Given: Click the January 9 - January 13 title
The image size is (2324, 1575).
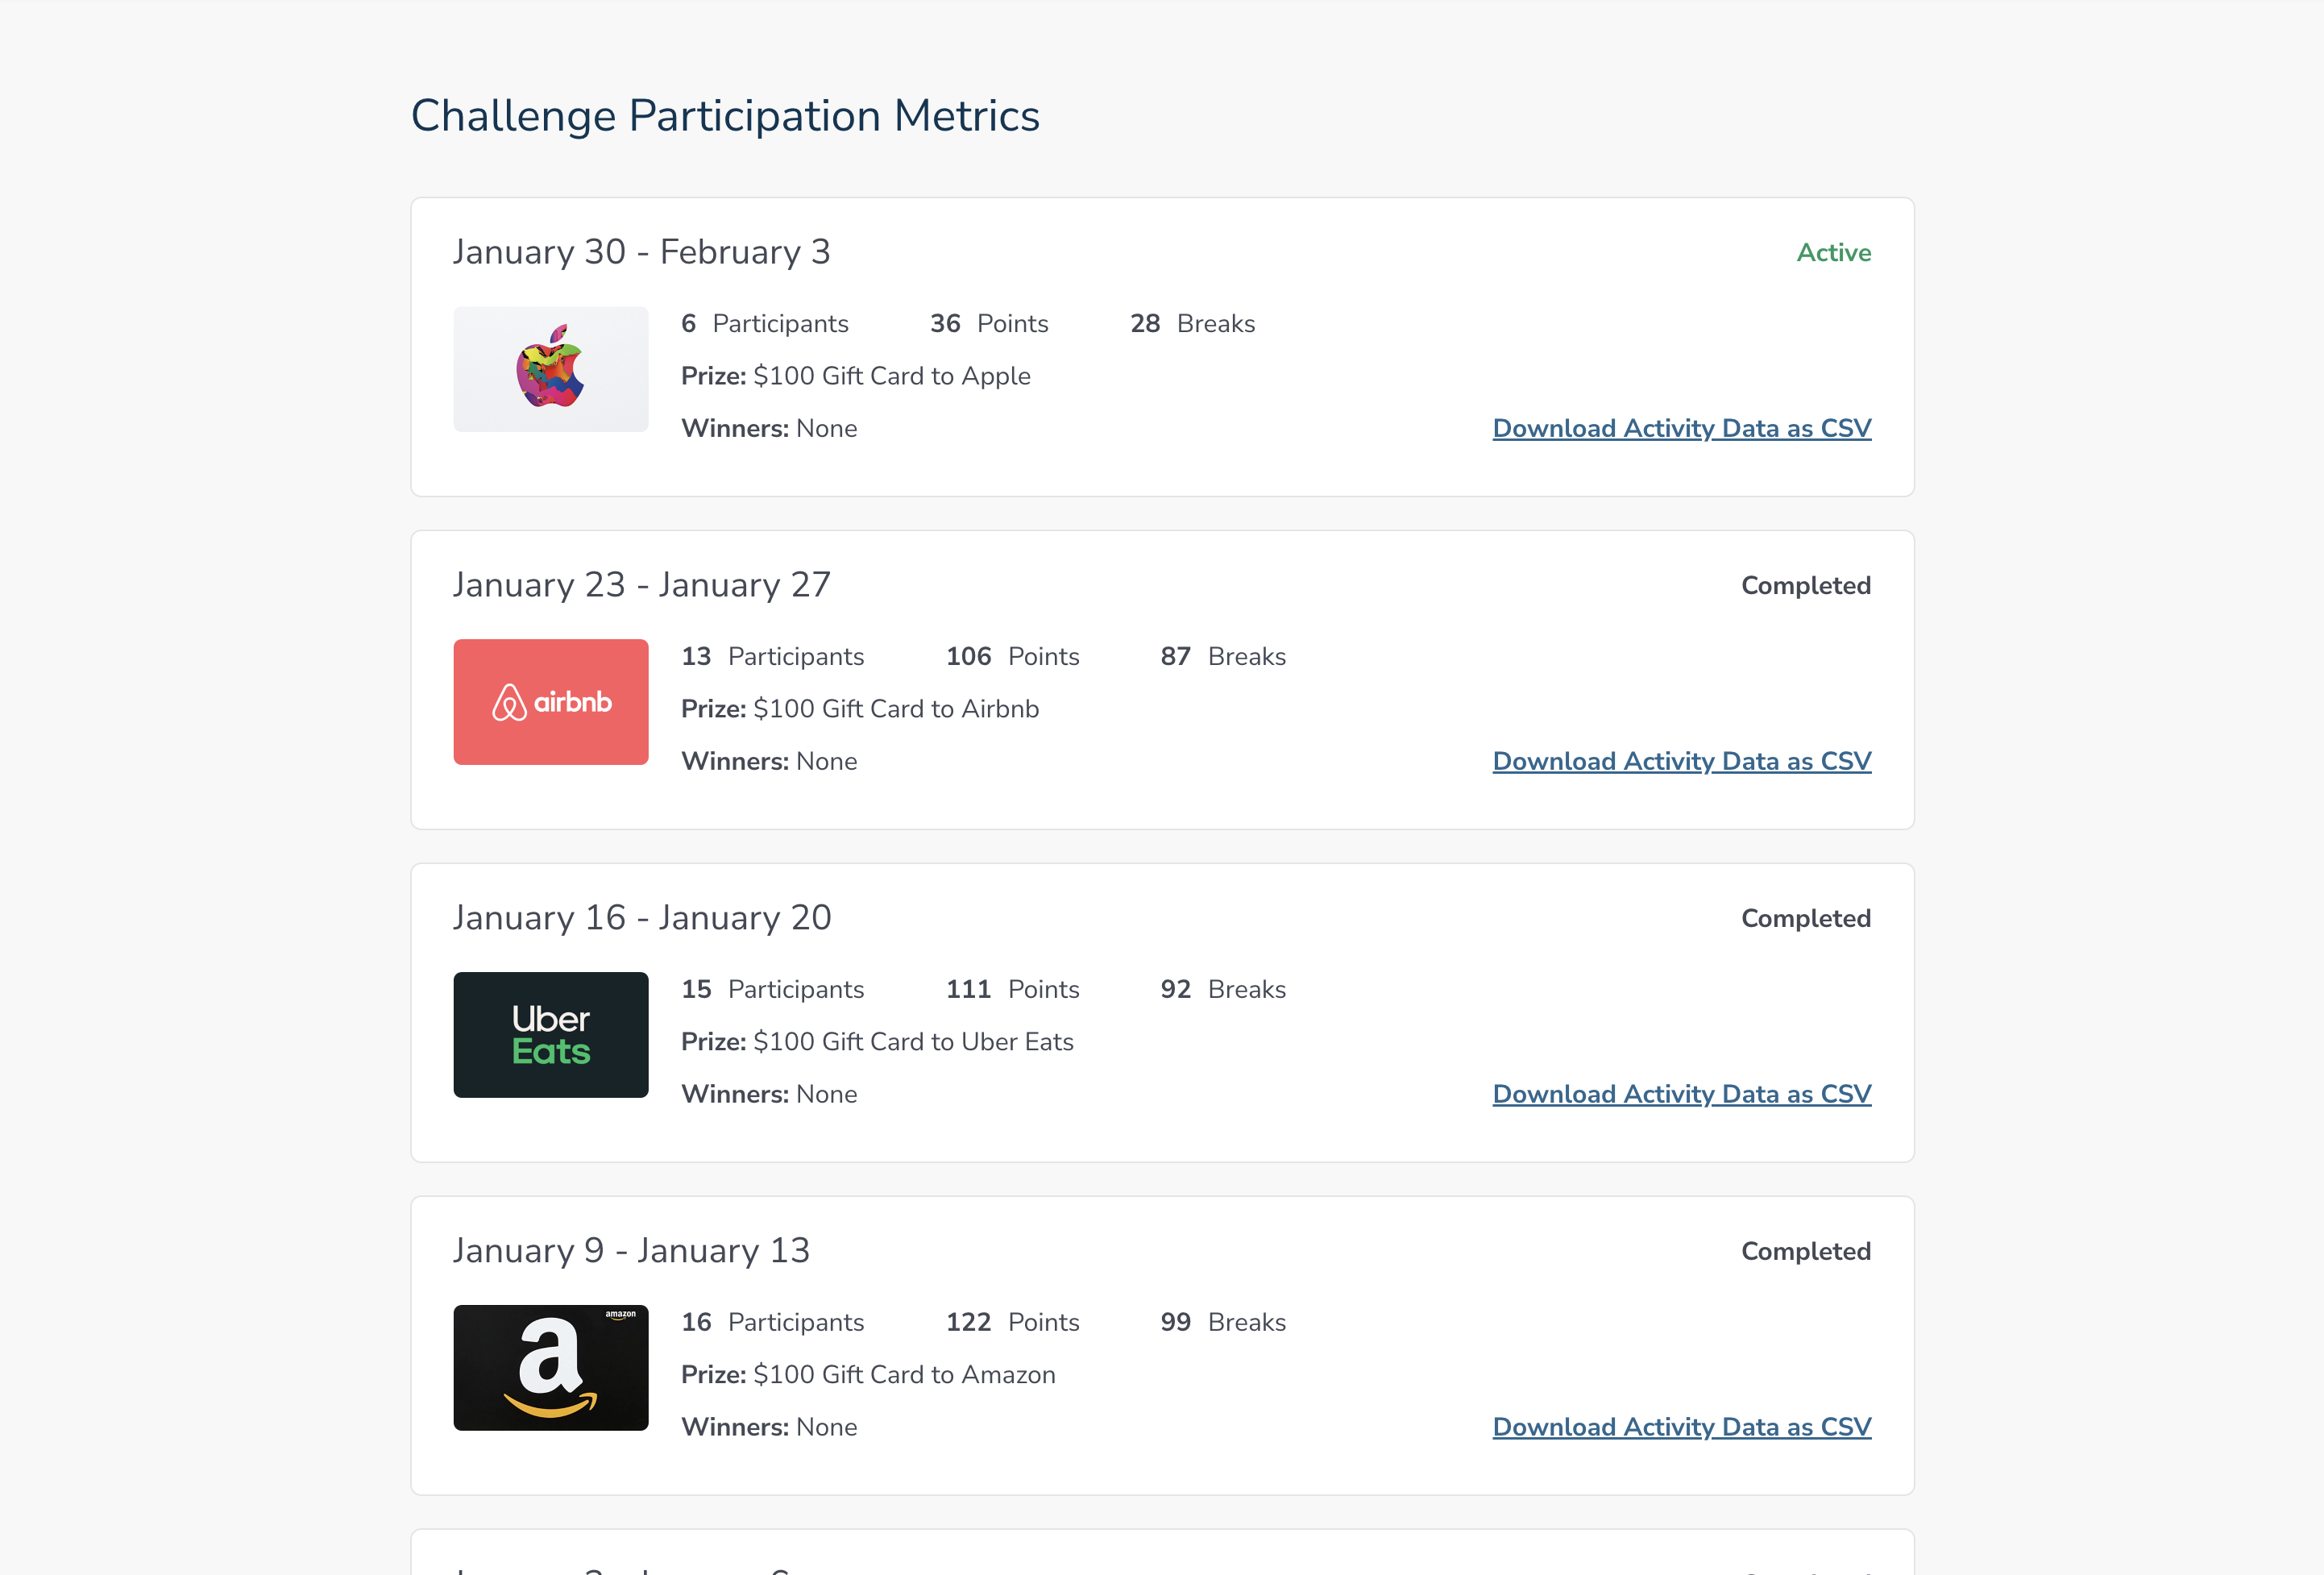Looking at the screenshot, I should pos(631,1251).
